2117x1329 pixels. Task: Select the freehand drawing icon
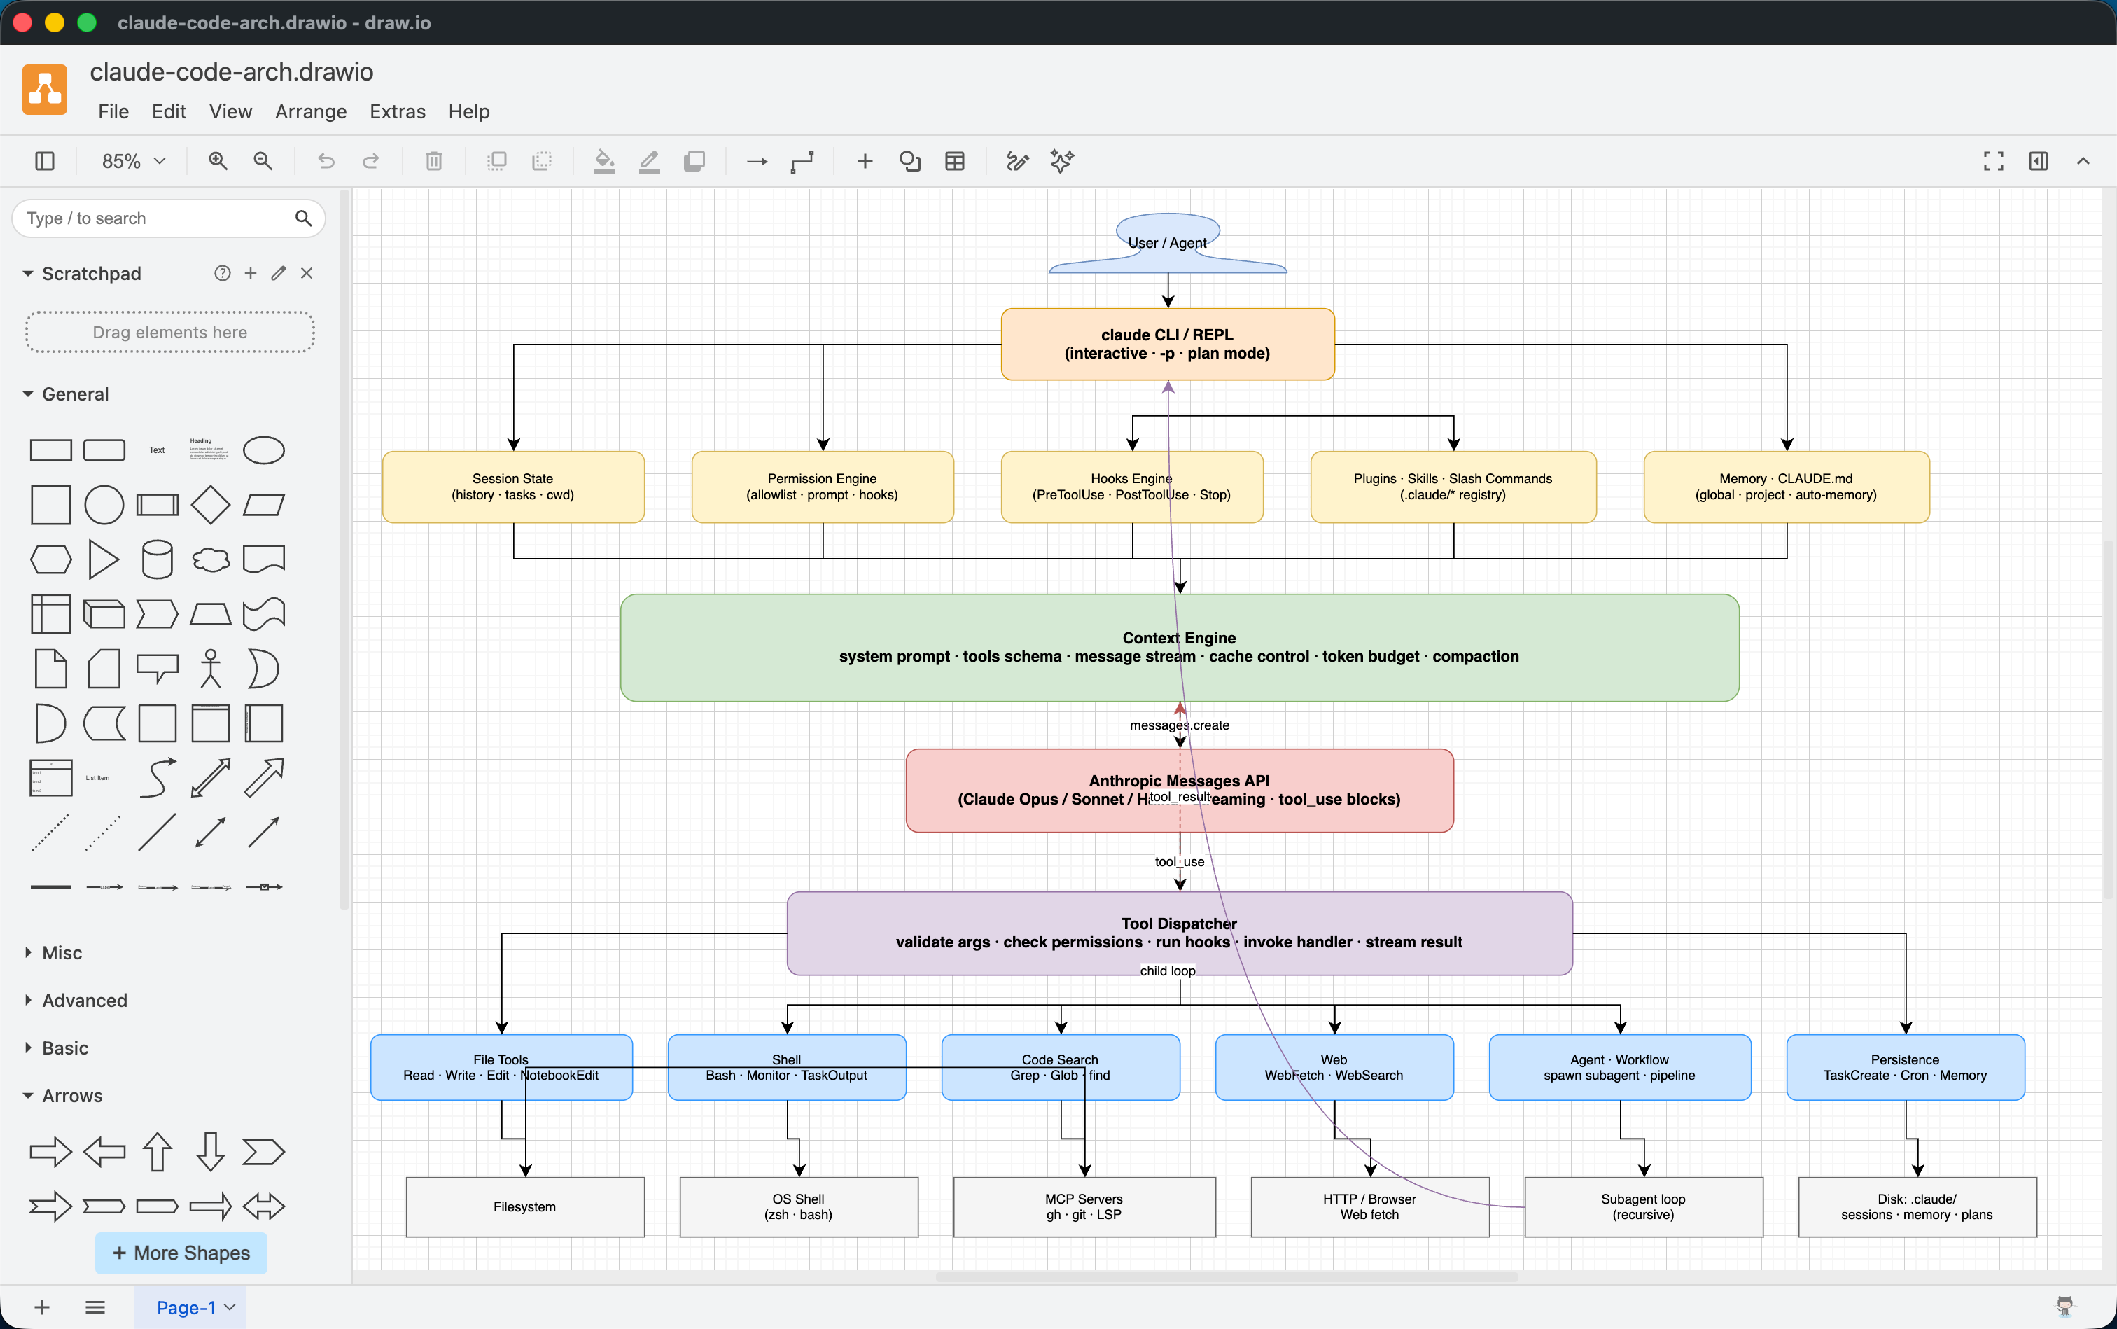[1018, 161]
